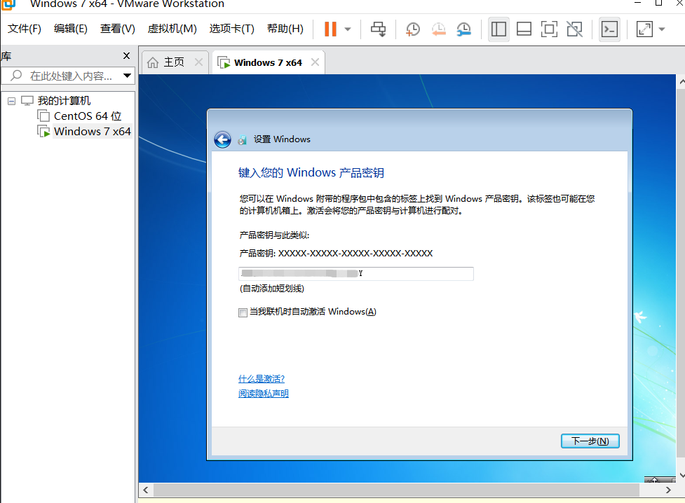The width and height of the screenshot is (685, 503).
Task: Click inside the product key input field
Action: [x=355, y=273]
